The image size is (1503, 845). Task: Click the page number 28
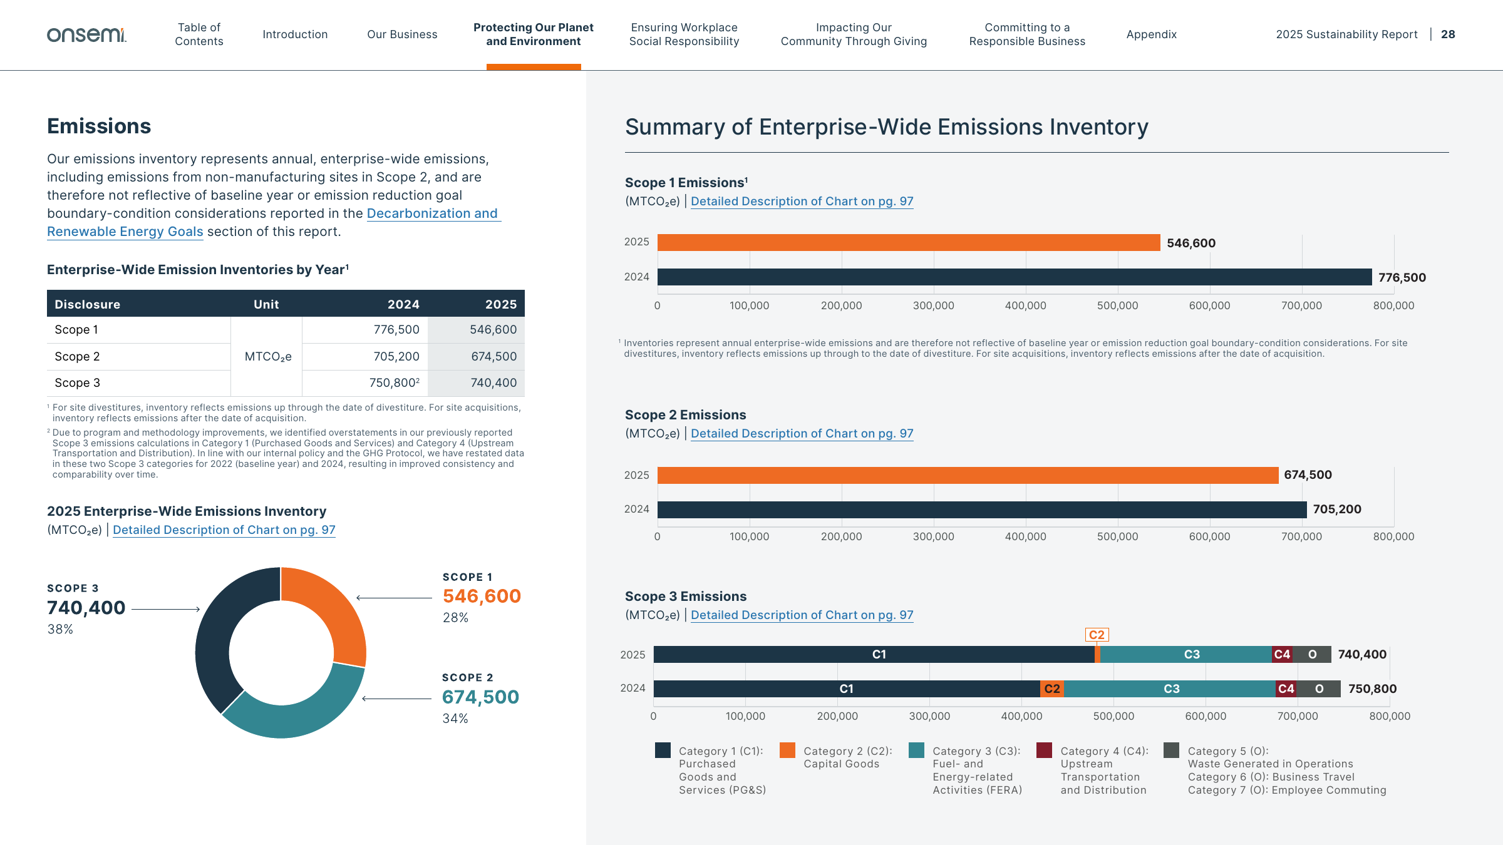click(x=1448, y=34)
